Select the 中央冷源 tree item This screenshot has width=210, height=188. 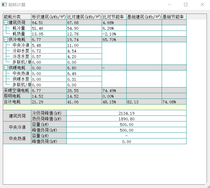tap(21, 45)
